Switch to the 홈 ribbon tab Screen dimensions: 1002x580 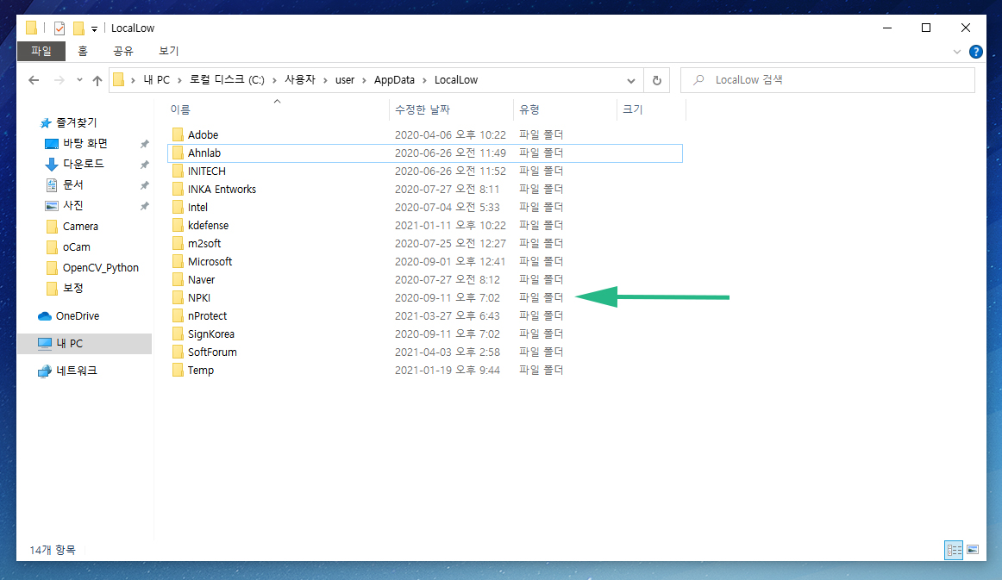[x=83, y=51]
